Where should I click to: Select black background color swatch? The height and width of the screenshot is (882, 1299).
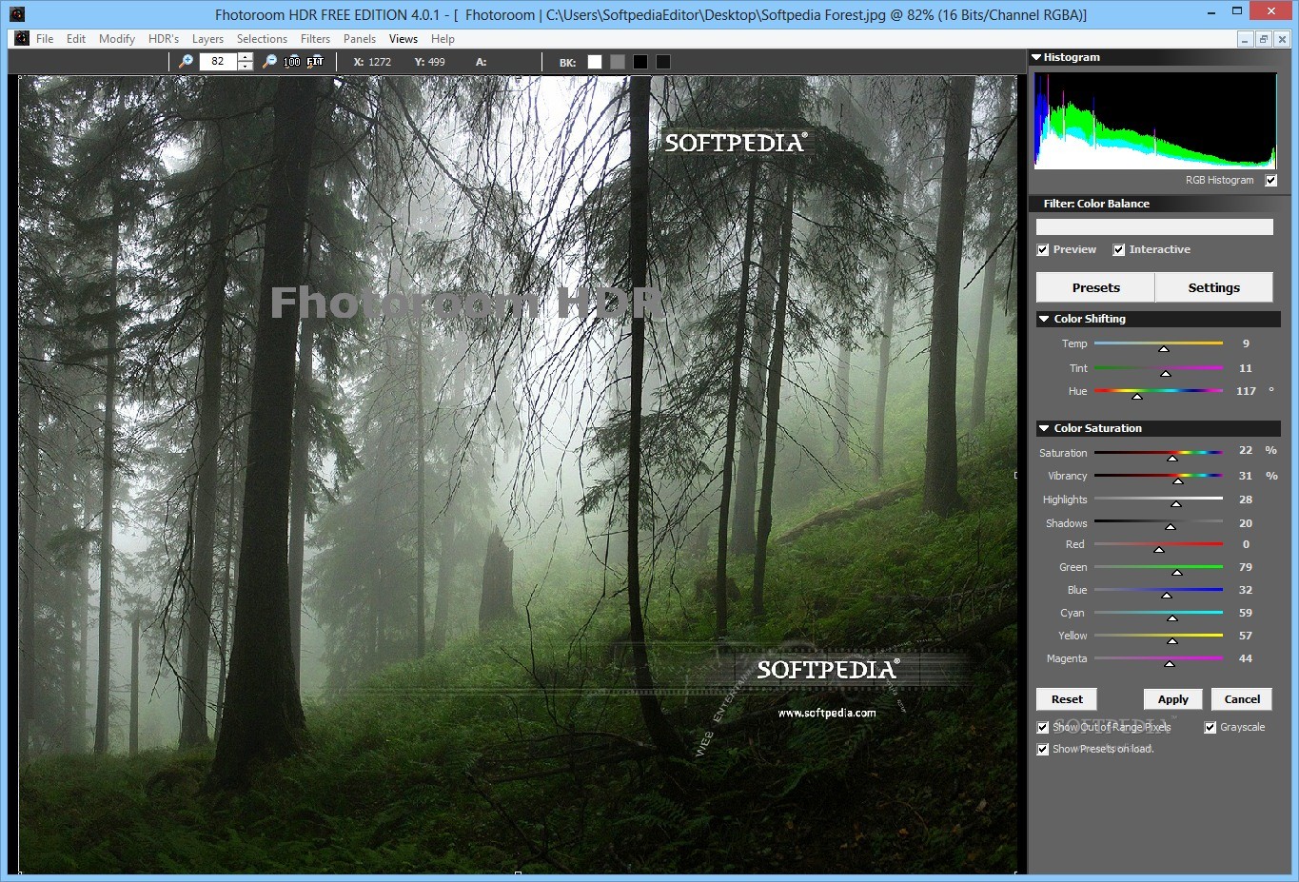point(640,62)
